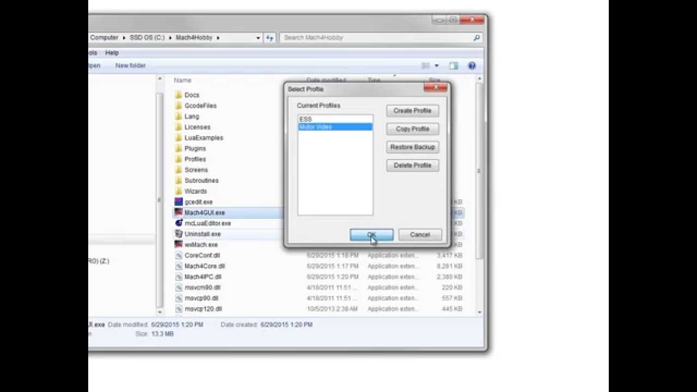697x392 pixels.
Task: Click in the Search Mach4Hobby field
Action: [x=377, y=38]
